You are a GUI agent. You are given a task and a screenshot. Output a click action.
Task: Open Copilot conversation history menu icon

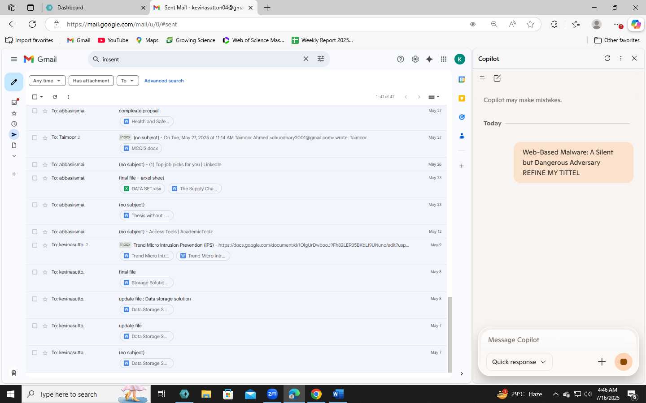pyautogui.click(x=482, y=78)
